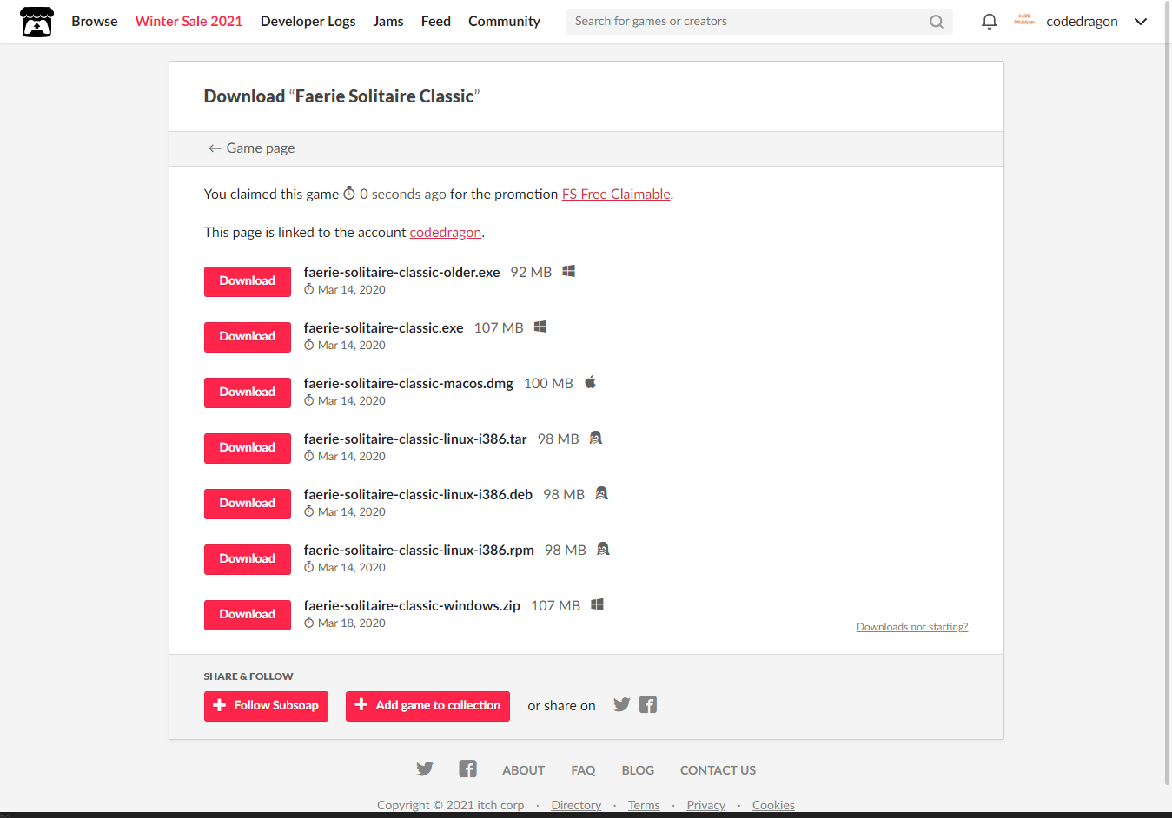The height and width of the screenshot is (818, 1172).
Task: Download faerie-solitaire-classic-linux-i386.rpm
Action: click(248, 559)
